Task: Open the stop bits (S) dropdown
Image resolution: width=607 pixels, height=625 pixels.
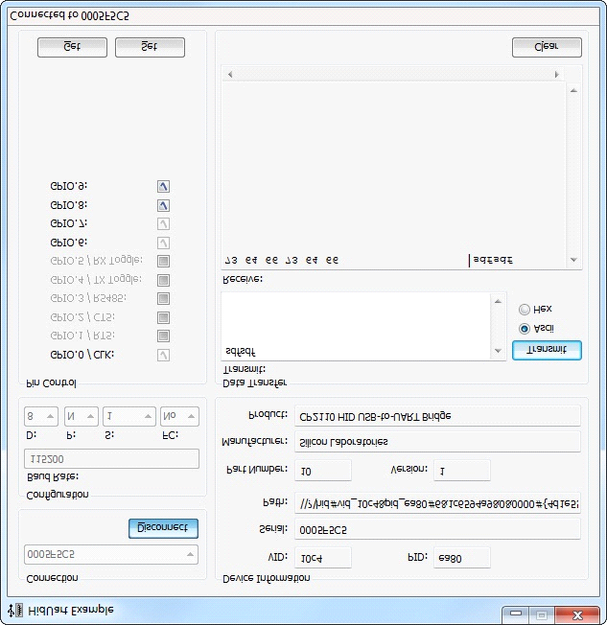Action: pos(129,417)
